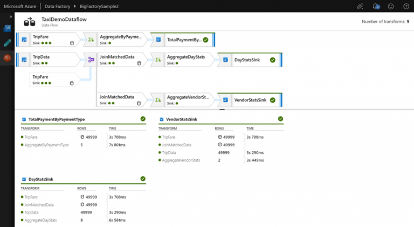Select the dashed TripFare reference node
This screenshot has width=414, height=227.
click(x=54, y=80)
